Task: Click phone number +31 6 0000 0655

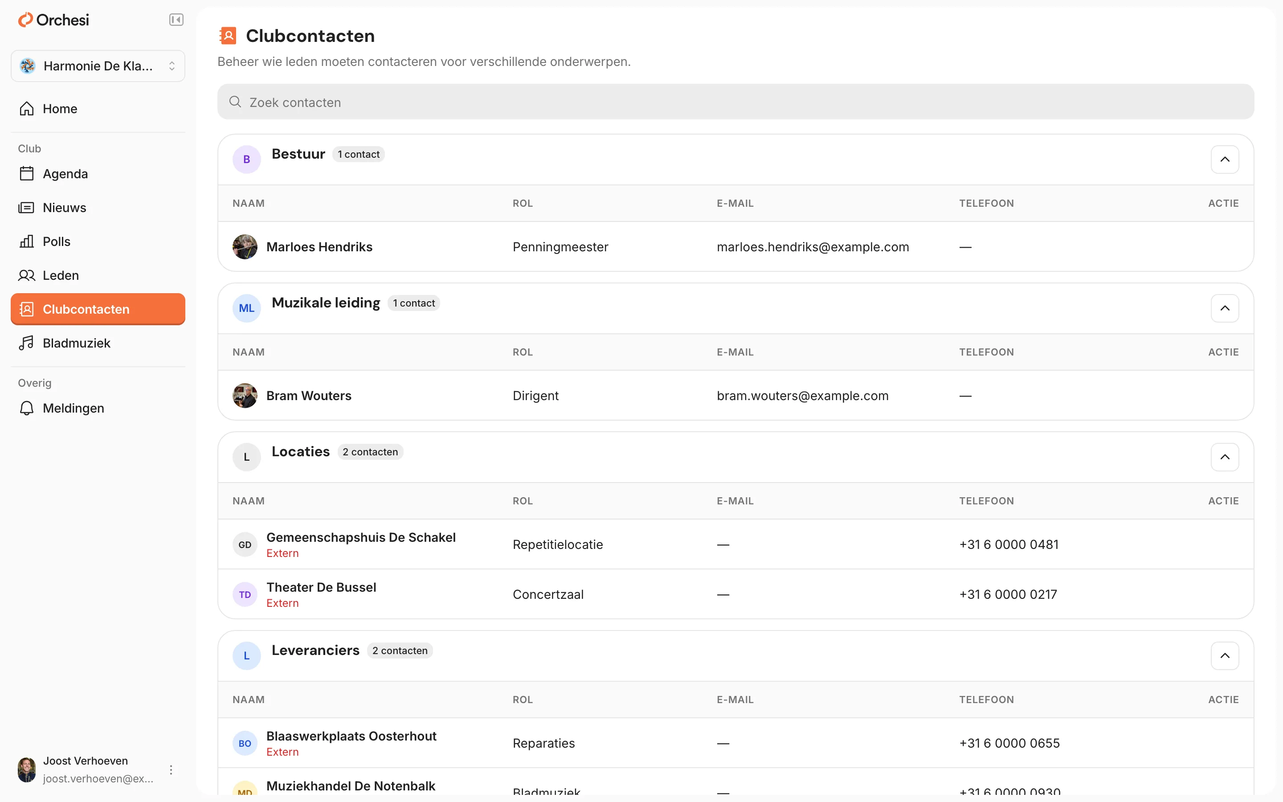Action: 1009,743
